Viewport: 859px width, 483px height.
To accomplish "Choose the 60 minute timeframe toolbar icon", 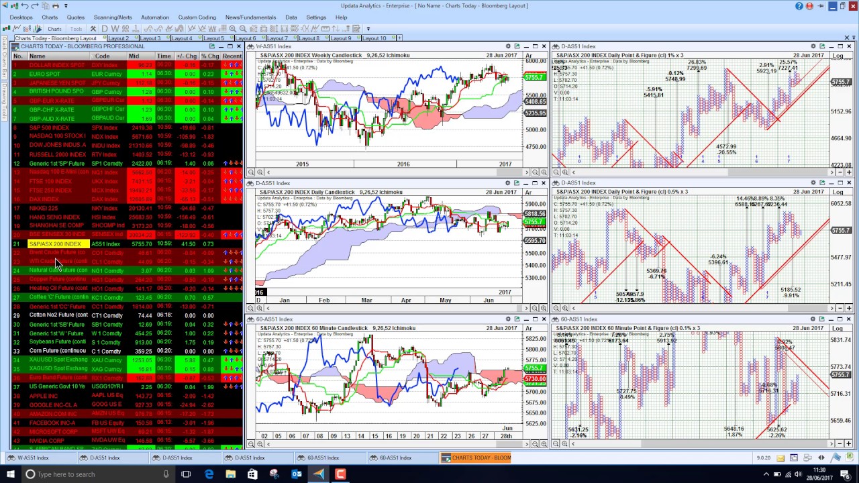I will [x=125, y=29].
